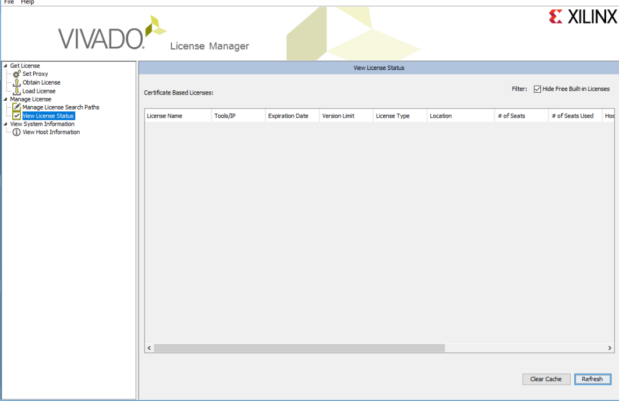Open the Help menu
619x401 pixels.
27,2
